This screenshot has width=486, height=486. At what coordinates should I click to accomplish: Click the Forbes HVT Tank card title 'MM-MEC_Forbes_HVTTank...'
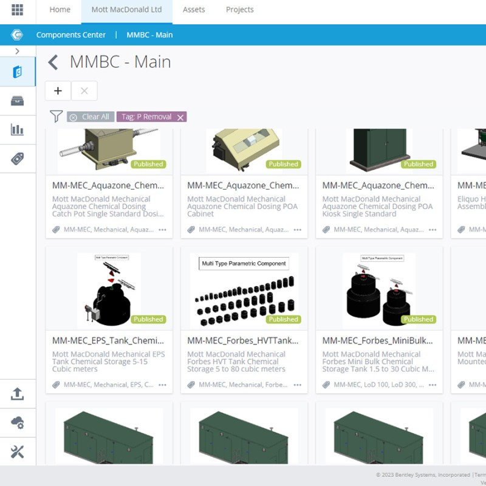click(243, 341)
